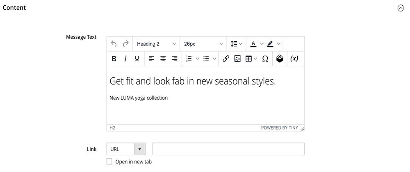Viewport: 410px width, 172px height.
Task: Enable the Open in new tab checkbox
Action: pyautogui.click(x=109, y=161)
